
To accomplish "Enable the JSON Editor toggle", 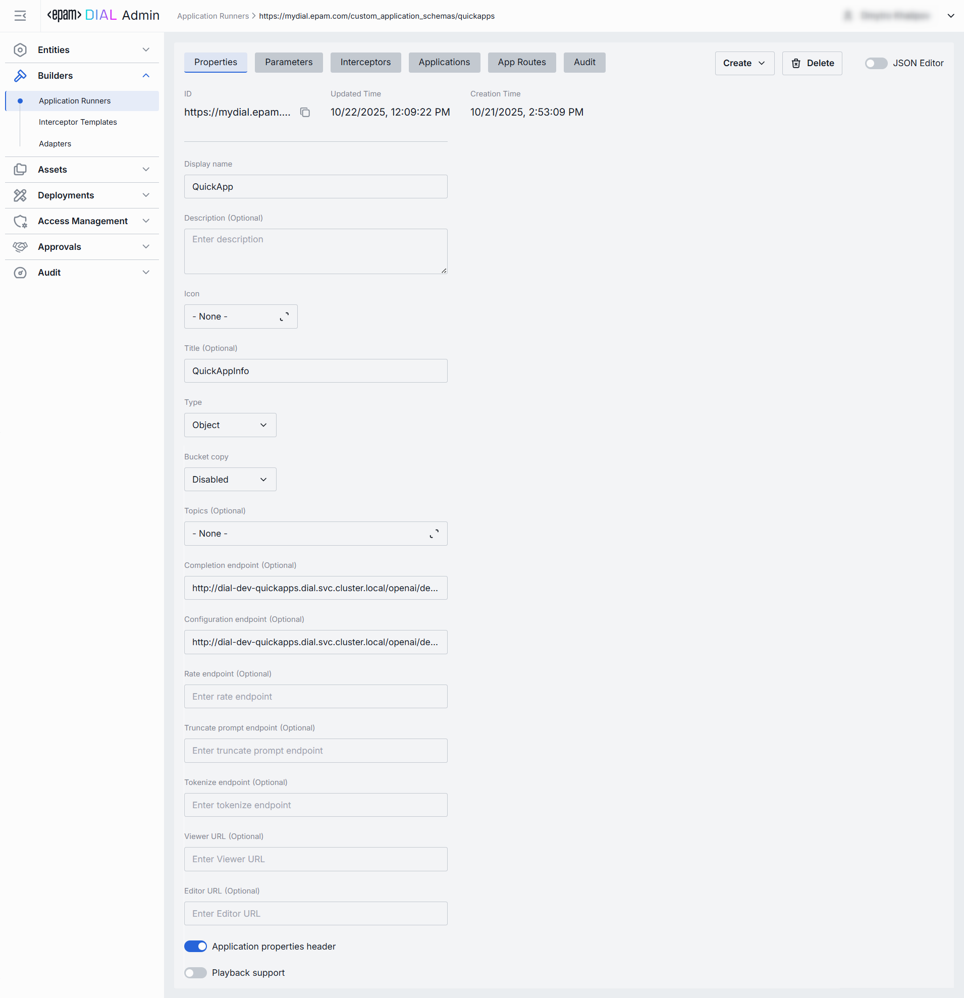I will click(876, 63).
